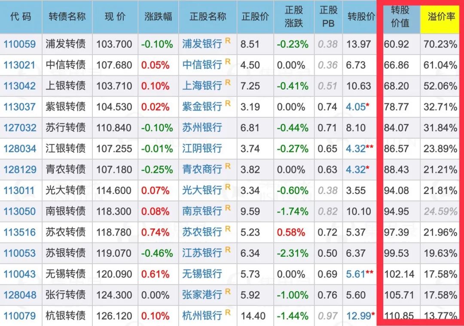Open bond code 128129
Screen dimensions: 464x326
point(19,169)
